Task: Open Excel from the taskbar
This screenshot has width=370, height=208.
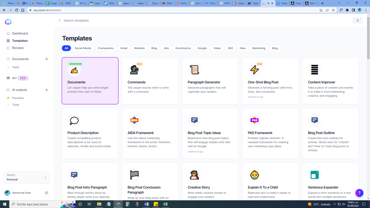Action: click(165, 204)
